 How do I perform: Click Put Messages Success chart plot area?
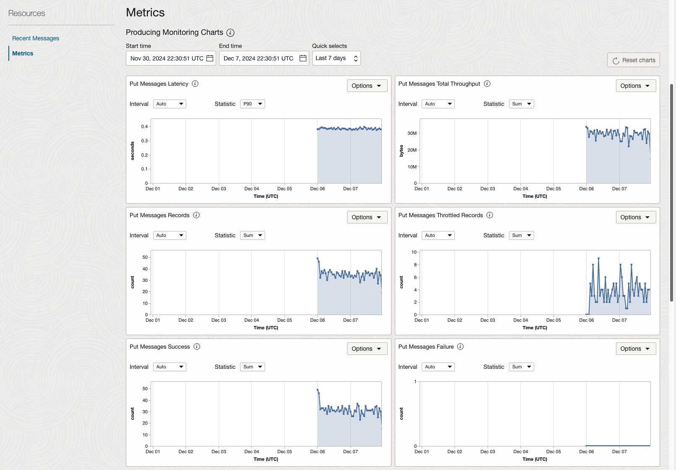[266, 414]
